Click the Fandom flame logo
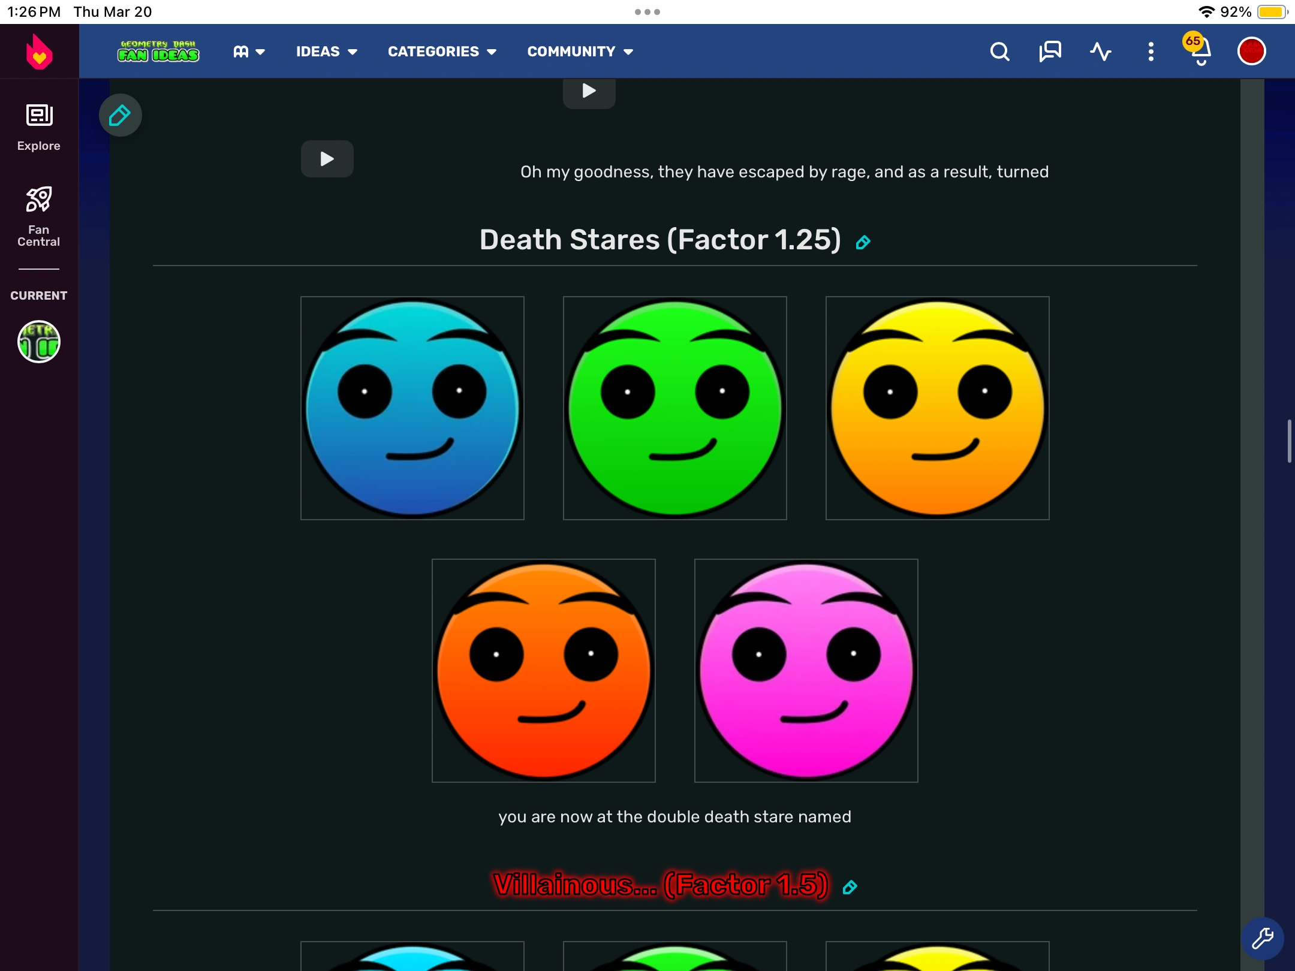Image resolution: width=1295 pixels, height=971 pixels. [x=39, y=52]
